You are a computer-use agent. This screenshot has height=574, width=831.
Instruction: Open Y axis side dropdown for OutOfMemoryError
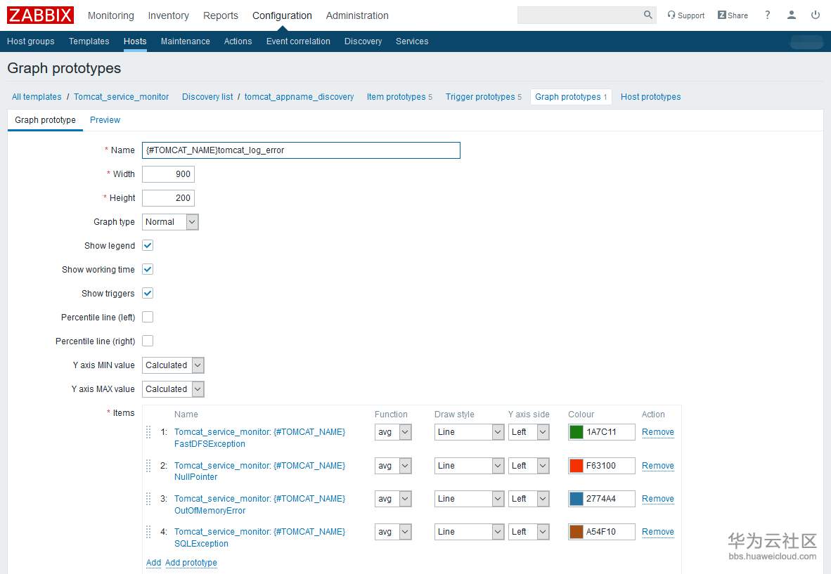point(529,499)
